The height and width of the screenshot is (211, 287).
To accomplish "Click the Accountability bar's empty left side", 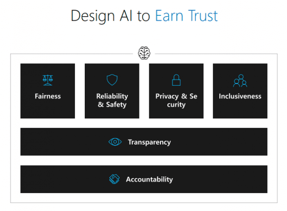I will coord(64,179).
